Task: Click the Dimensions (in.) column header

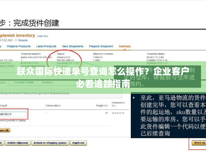Action: (118, 104)
